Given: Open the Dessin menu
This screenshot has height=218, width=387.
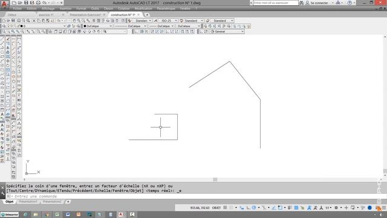Looking at the screenshot, I should point(108,8).
